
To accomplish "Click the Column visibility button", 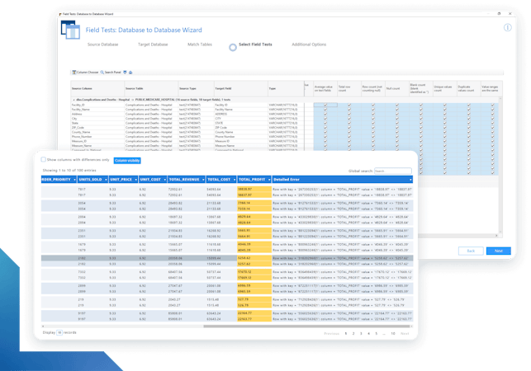I will pyautogui.click(x=127, y=161).
